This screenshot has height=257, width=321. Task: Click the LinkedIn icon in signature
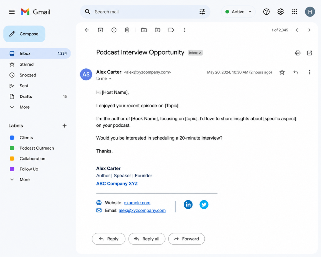pos(188,205)
